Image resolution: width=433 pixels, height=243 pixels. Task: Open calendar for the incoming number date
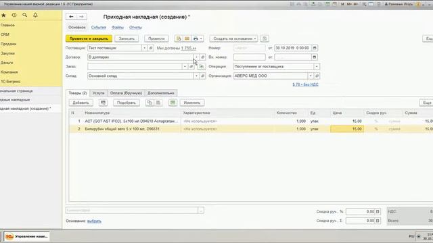tap(315, 57)
